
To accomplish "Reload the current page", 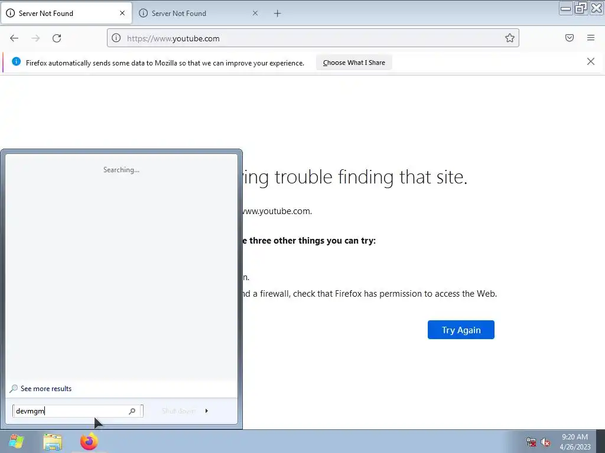I will tap(57, 38).
